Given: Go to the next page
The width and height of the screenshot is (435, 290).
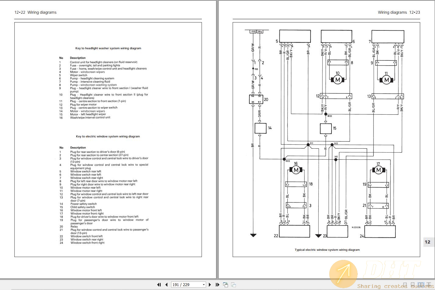Looking at the screenshot, I should pos(210,285).
